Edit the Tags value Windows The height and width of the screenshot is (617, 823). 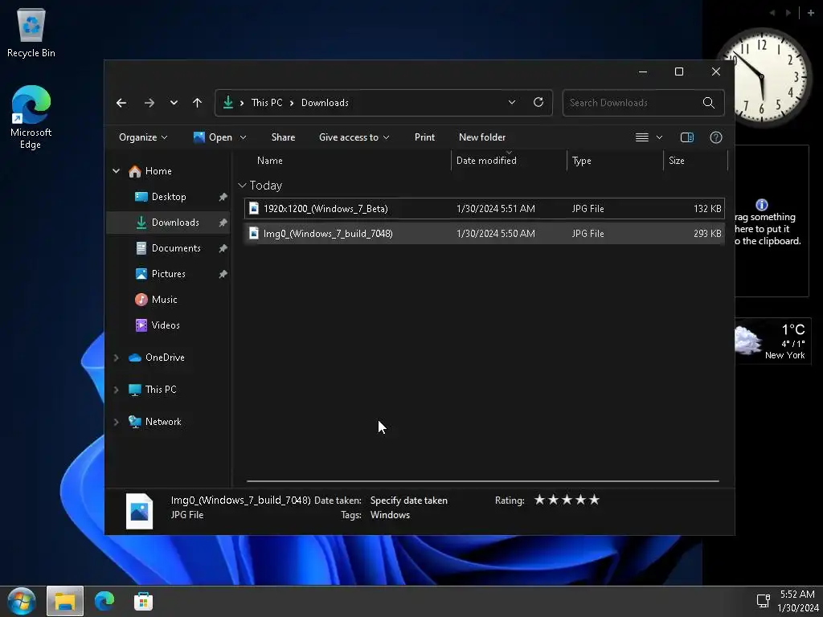[x=390, y=515]
